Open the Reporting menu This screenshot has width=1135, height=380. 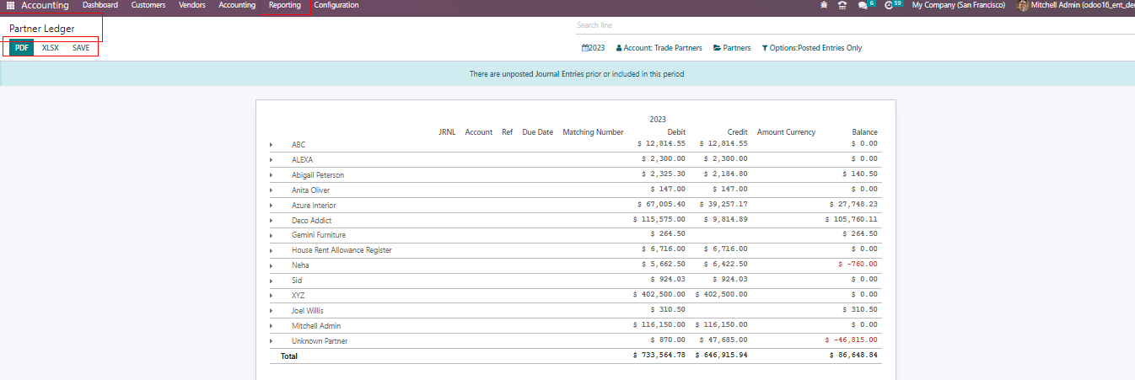(284, 5)
